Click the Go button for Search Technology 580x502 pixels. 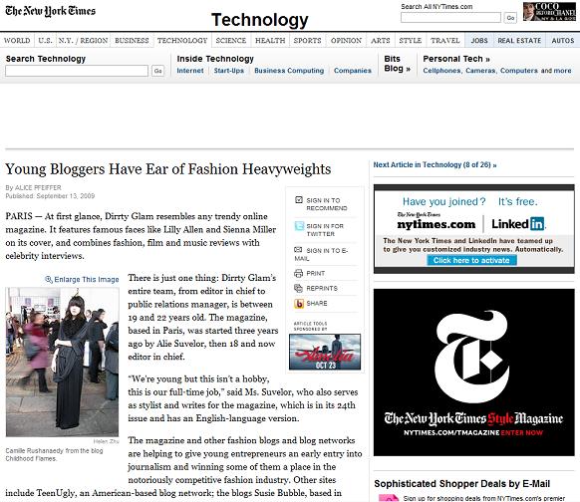[157, 71]
